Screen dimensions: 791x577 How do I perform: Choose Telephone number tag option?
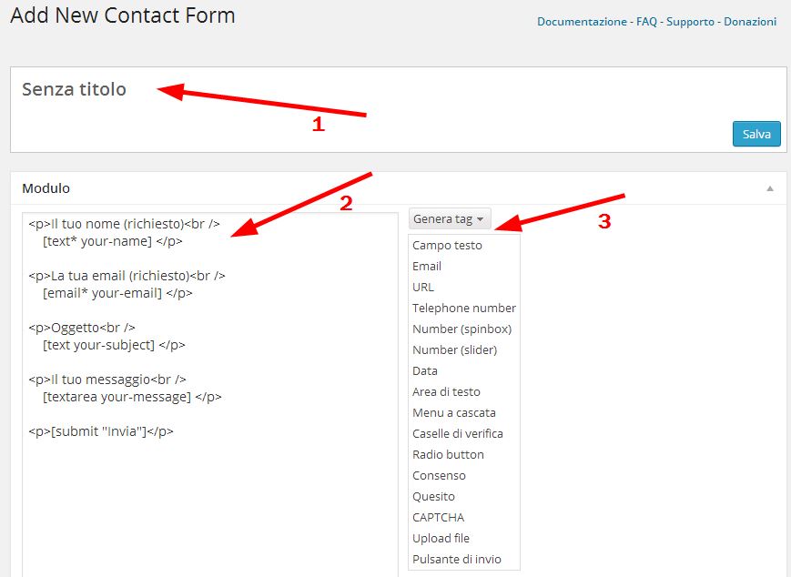[463, 309]
